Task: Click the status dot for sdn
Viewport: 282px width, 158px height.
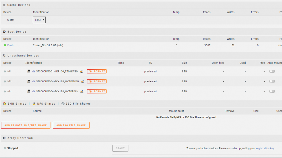Action: [5, 81]
